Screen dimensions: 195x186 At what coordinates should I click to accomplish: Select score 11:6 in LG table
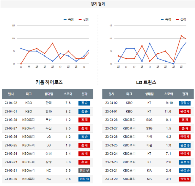point(168,111)
